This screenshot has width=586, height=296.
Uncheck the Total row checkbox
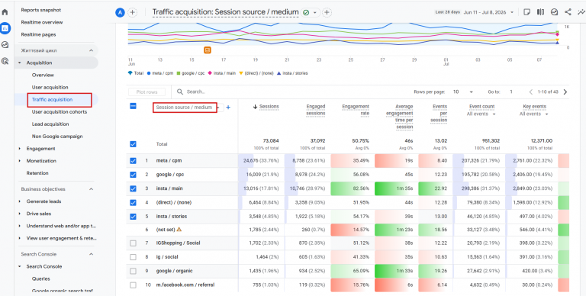click(133, 144)
